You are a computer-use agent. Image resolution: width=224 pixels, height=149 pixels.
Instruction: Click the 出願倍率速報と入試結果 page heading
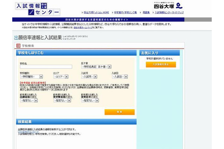(x=38, y=38)
